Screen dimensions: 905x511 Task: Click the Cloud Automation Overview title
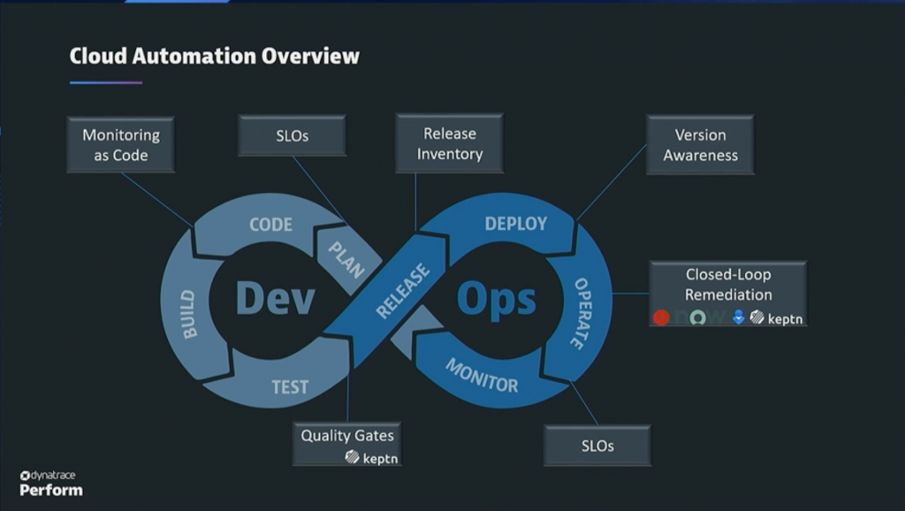coord(213,56)
